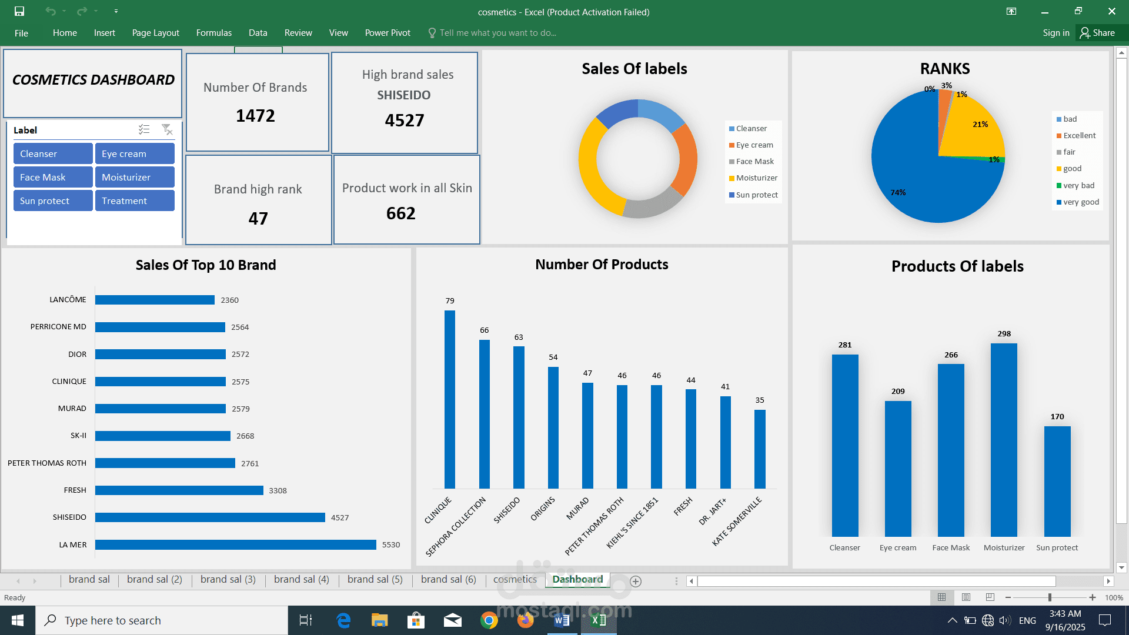Switch to Page Break Preview icon

990,597
